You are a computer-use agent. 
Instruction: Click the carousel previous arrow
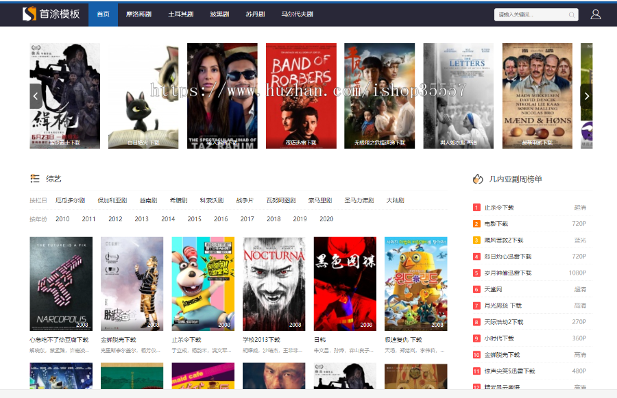(x=36, y=96)
